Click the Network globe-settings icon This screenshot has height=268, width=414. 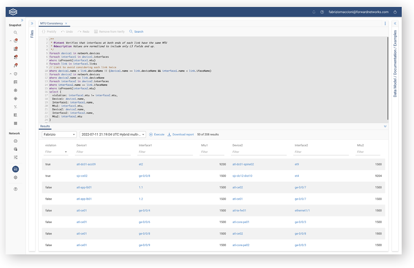[15, 149]
